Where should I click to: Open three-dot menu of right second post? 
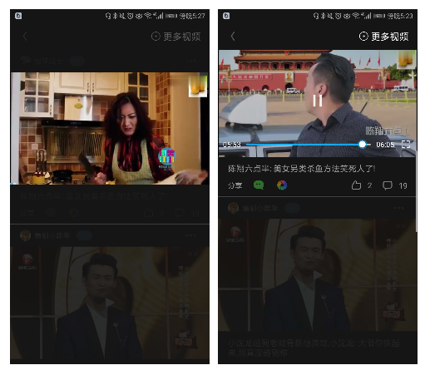pos(398,208)
